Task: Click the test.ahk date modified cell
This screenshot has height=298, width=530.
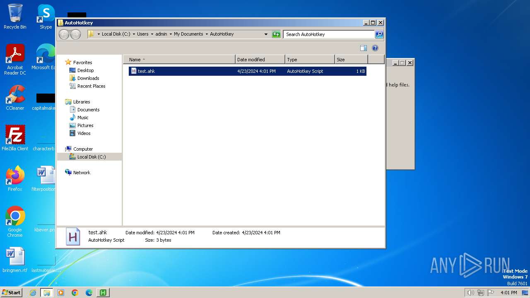Action: (x=256, y=71)
